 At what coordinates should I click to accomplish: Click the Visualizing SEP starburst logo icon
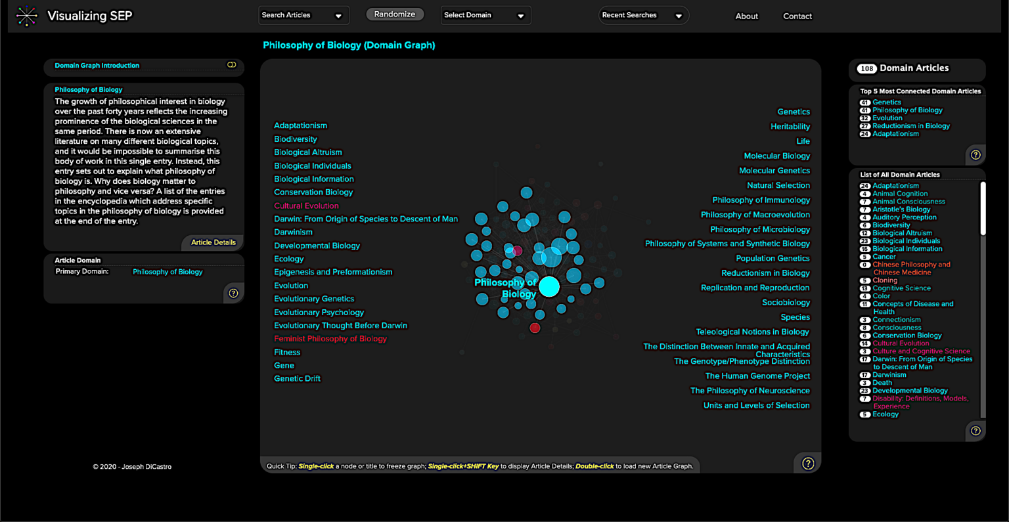click(27, 16)
